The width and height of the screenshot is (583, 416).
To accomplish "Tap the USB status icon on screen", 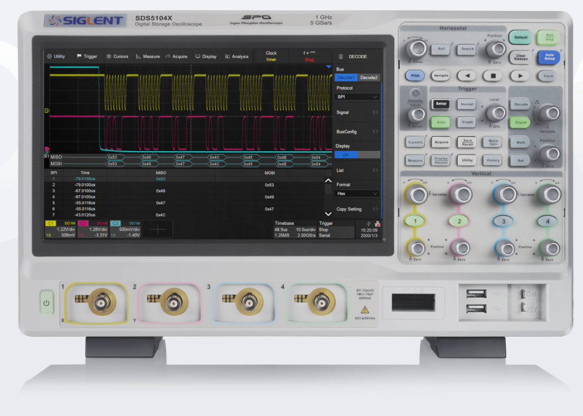I will pos(368,224).
